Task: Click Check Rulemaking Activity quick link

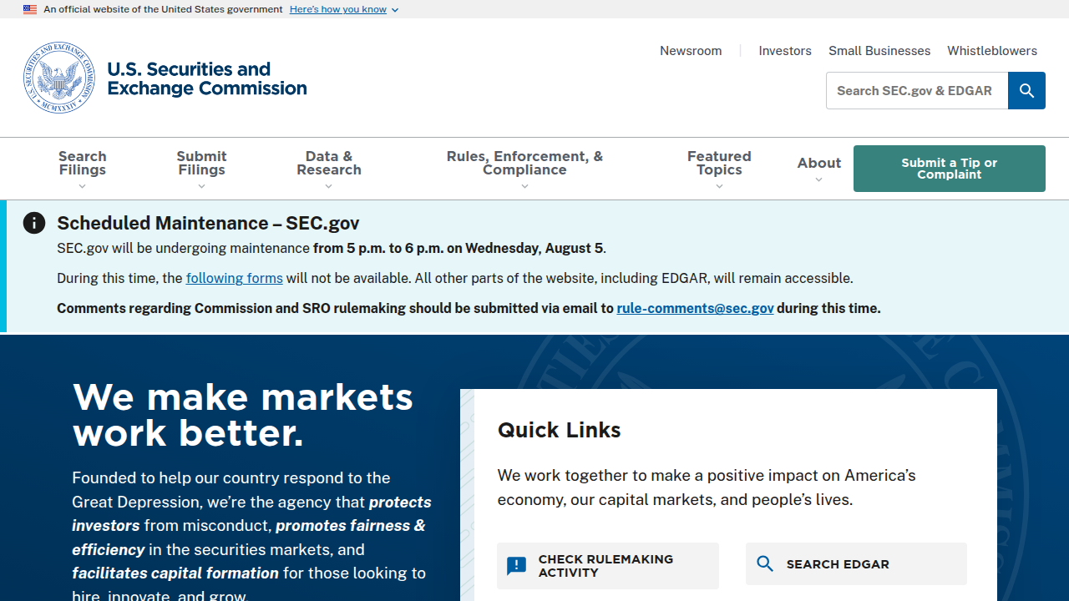Action: coord(608,566)
